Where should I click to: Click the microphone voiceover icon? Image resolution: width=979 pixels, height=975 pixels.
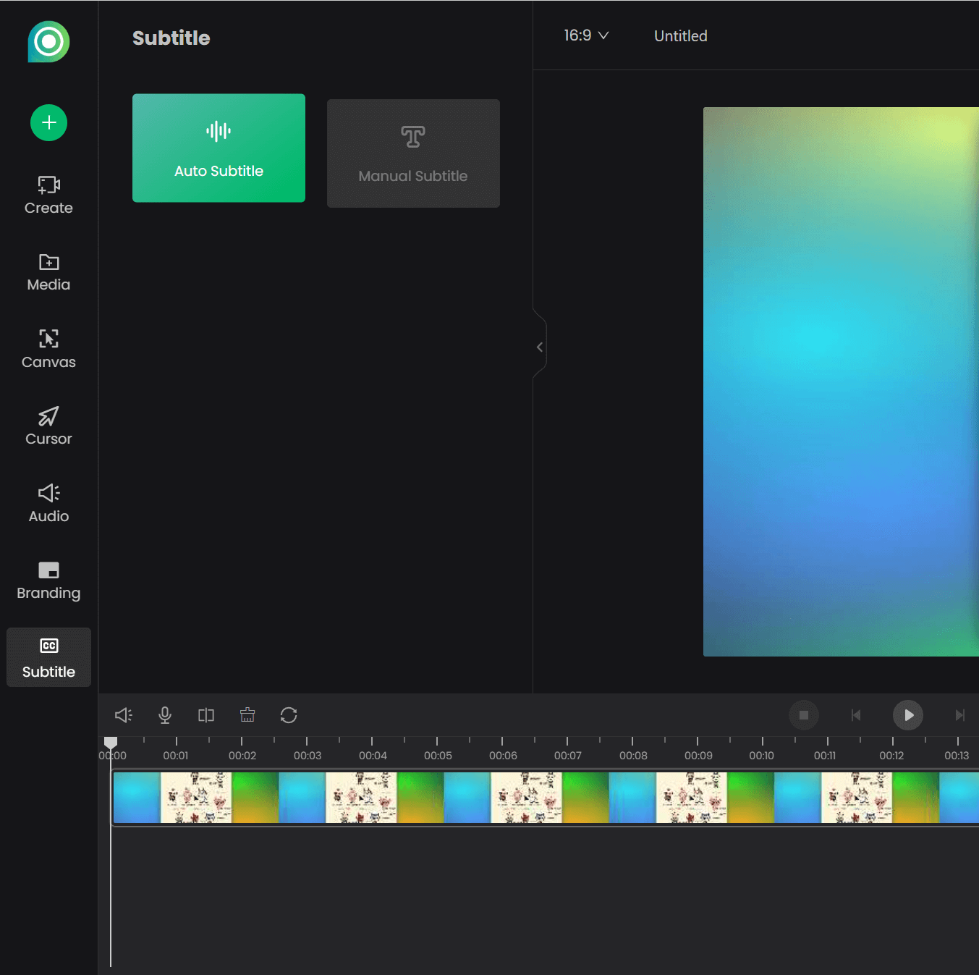tap(165, 715)
